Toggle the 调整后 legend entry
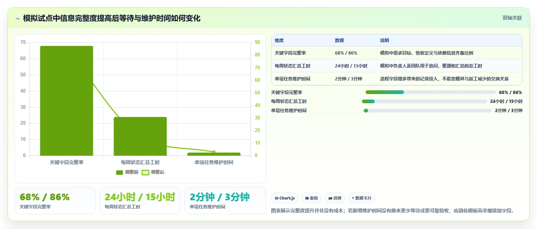Image resolution: width=537 pixels, height=229 pixels. click(x=153, y=172)
